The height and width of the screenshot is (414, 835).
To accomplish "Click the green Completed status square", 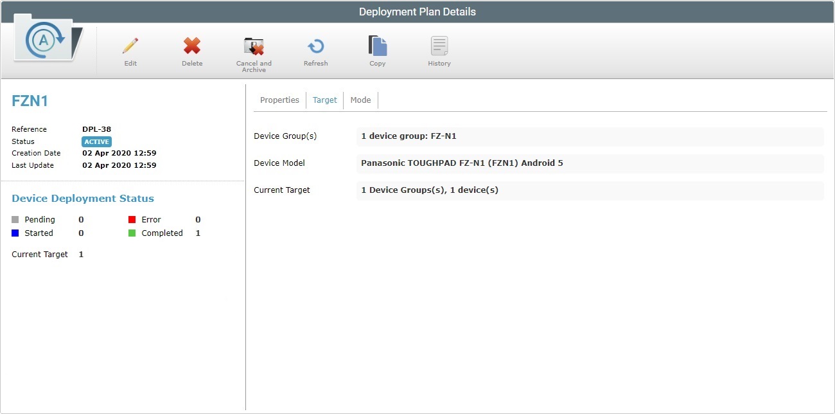I will coord(133,233).
